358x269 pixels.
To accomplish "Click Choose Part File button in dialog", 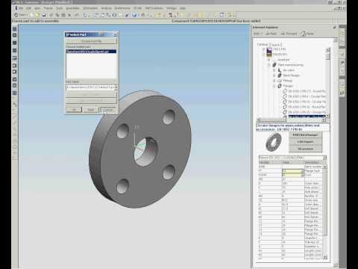I will pyautogui.click(x=91, y=41).
